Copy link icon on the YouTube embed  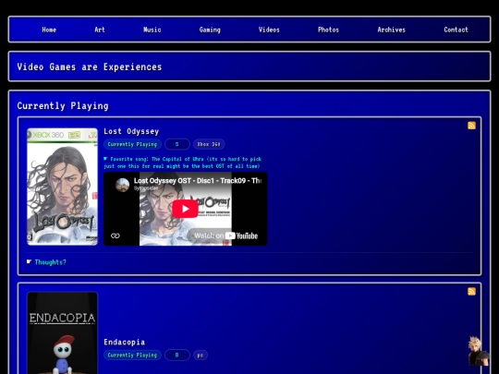pos(116,235)
